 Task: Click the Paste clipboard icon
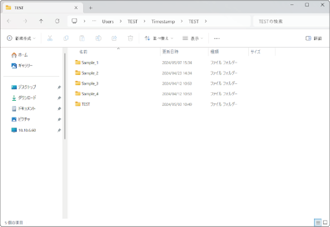[x=82, y=38]
